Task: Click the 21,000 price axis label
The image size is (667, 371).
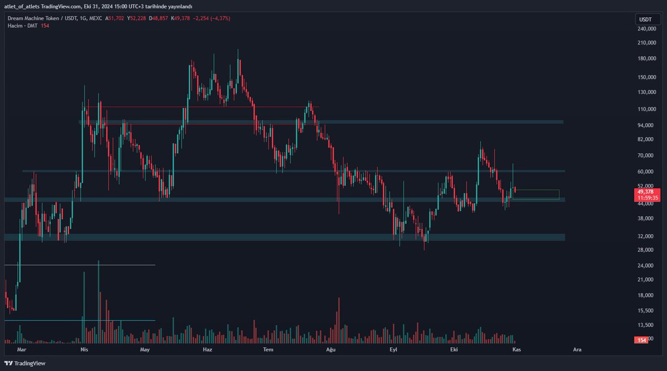Action: (x=646, y=279)
